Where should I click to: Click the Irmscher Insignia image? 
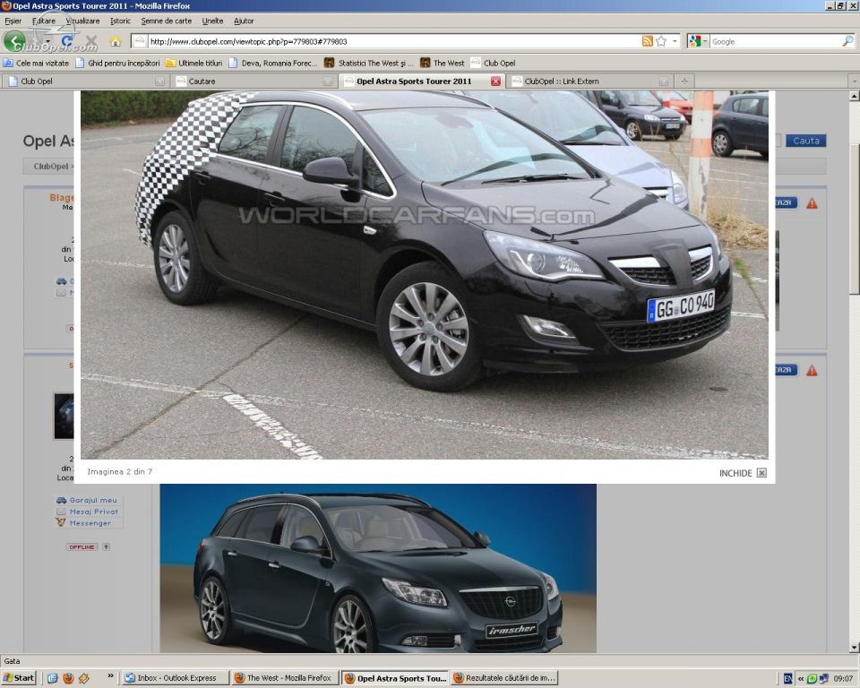click(x=378, y=568)
